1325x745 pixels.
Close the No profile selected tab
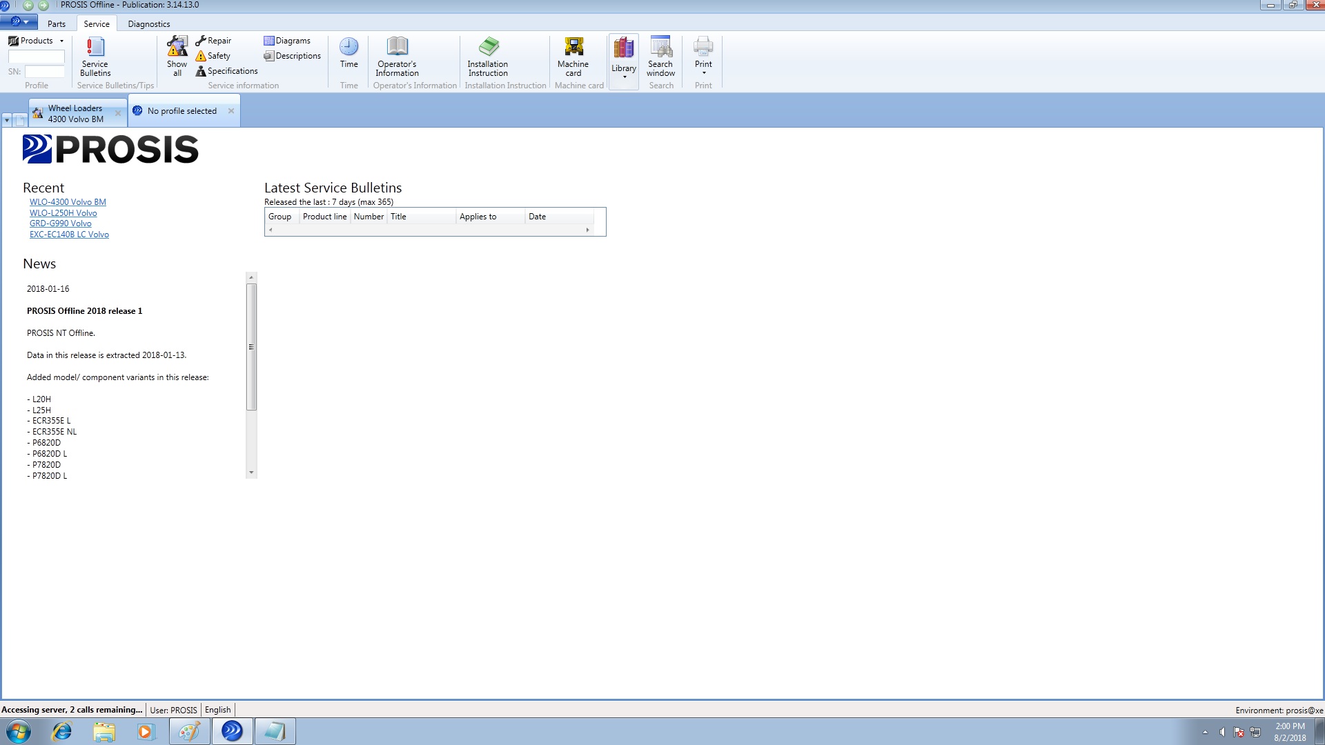(231, 111)
